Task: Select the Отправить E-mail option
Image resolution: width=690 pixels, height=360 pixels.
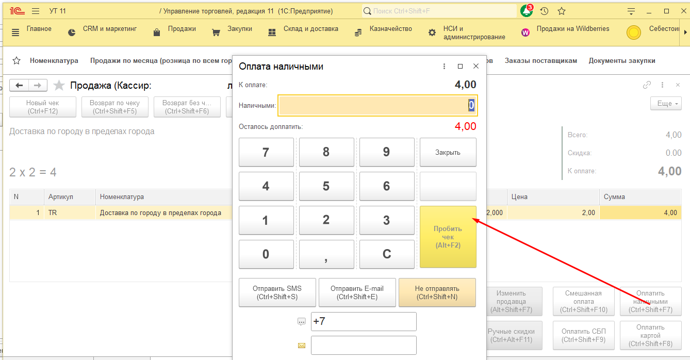Action: 357,292
